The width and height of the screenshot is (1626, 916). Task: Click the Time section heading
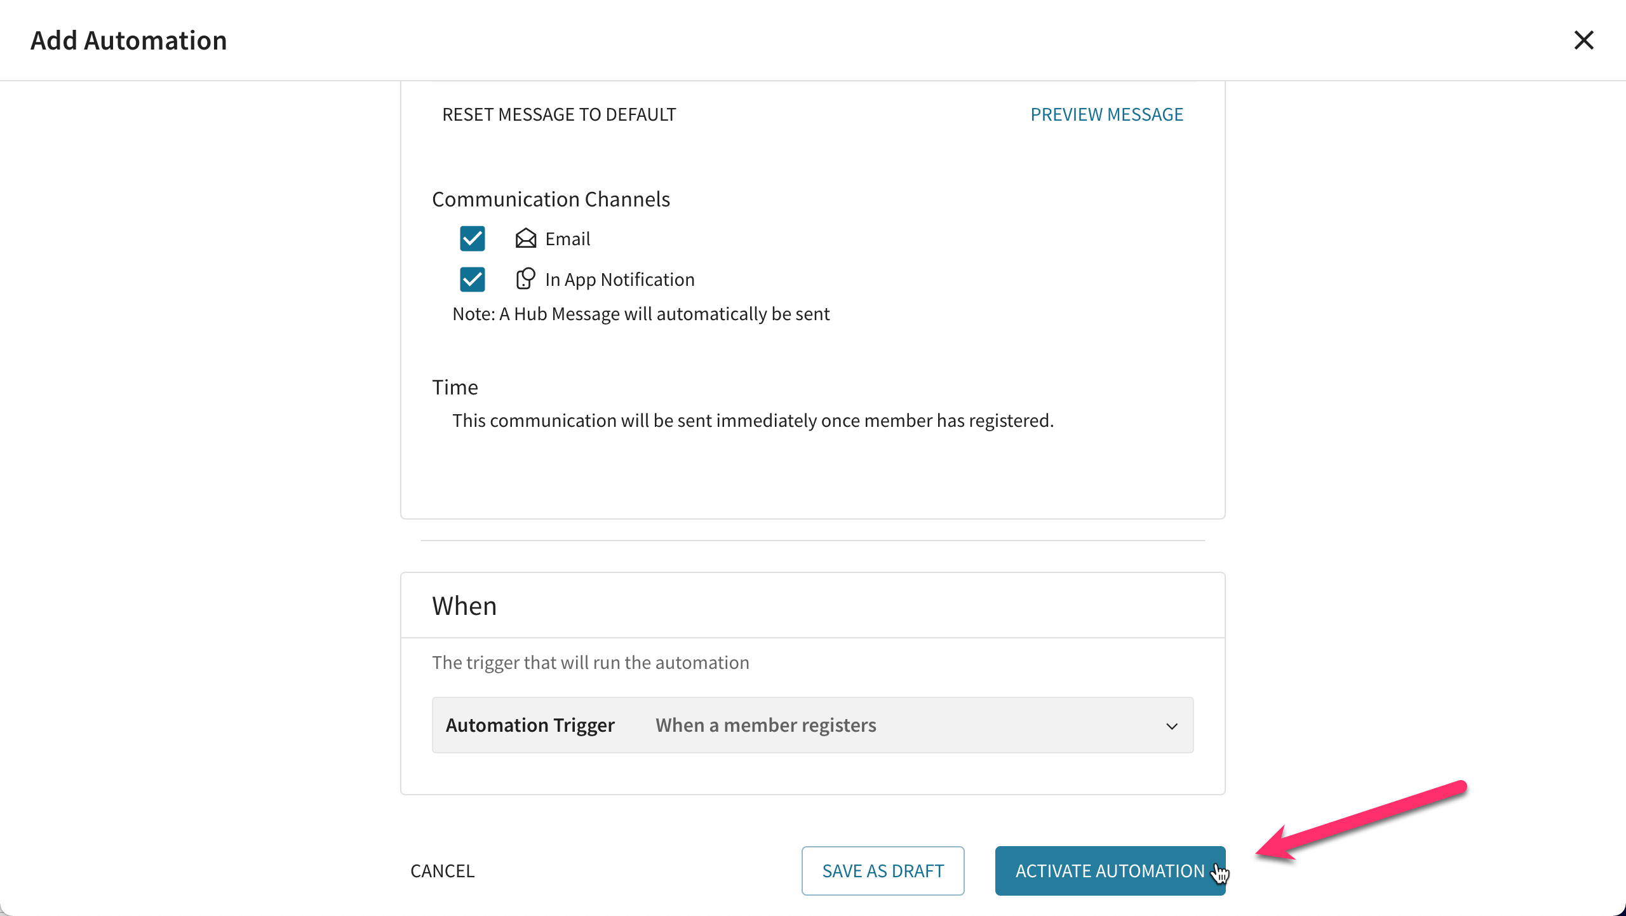(x=455, y=387)
